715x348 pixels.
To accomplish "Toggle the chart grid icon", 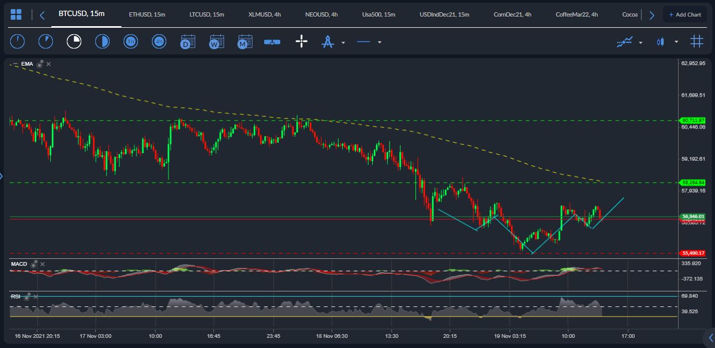I will 697,42.
